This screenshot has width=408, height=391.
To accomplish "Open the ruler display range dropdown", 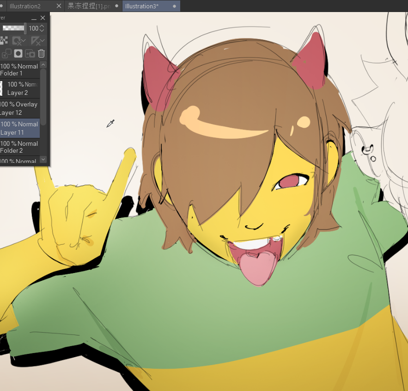I will point(38,41).
